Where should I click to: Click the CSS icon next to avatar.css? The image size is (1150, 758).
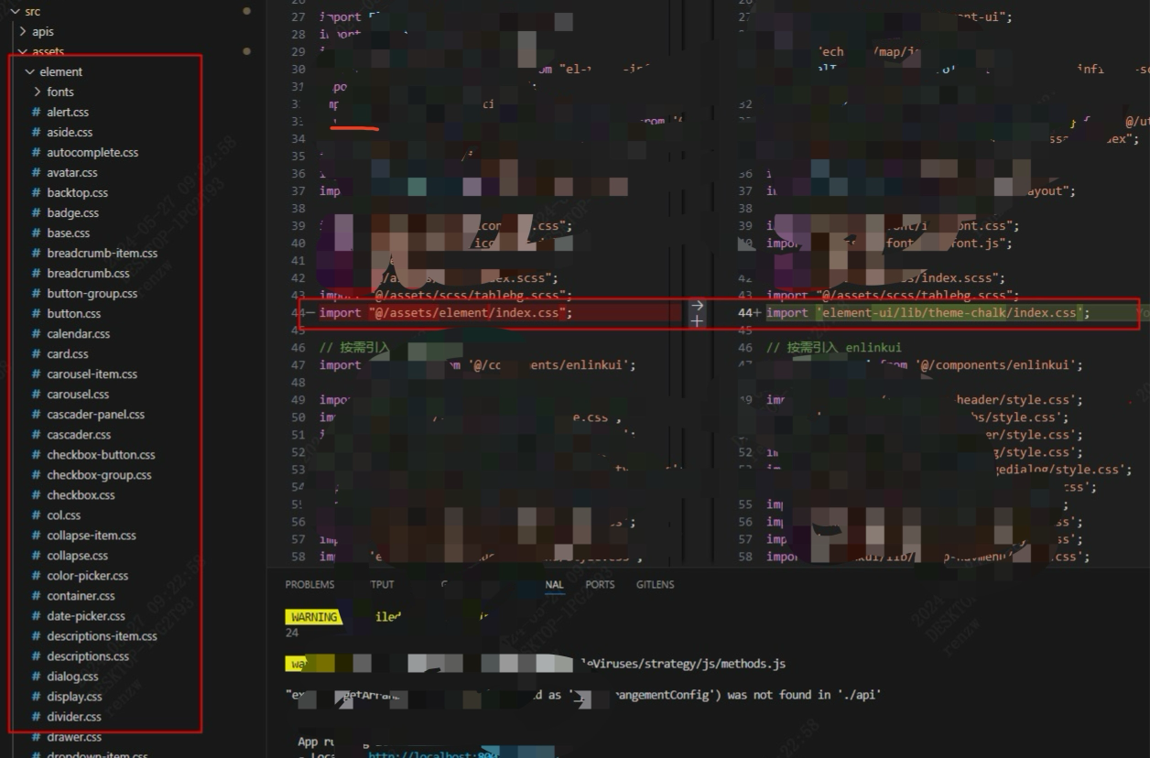37,173
